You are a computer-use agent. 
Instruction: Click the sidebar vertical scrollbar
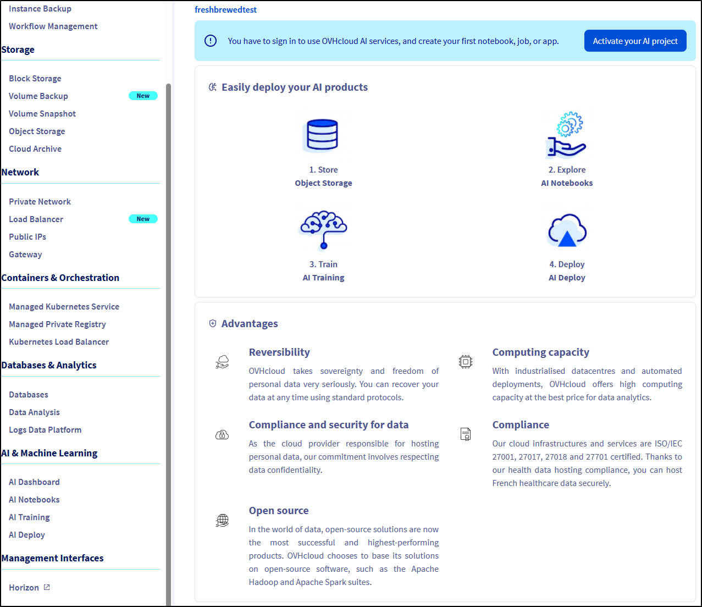[169, 330]
